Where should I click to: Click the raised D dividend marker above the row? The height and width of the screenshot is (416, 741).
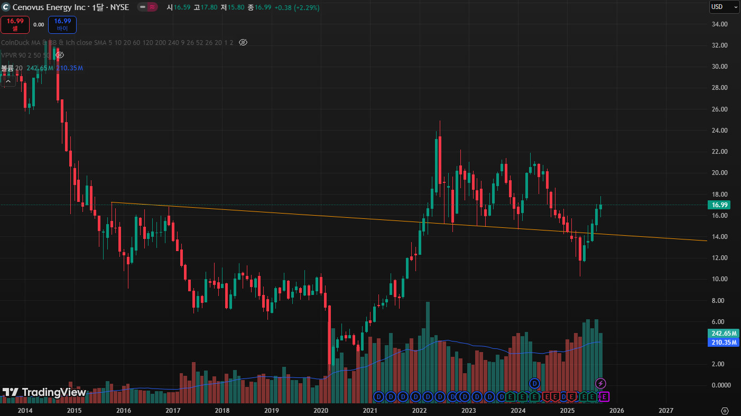pos(535,383)
